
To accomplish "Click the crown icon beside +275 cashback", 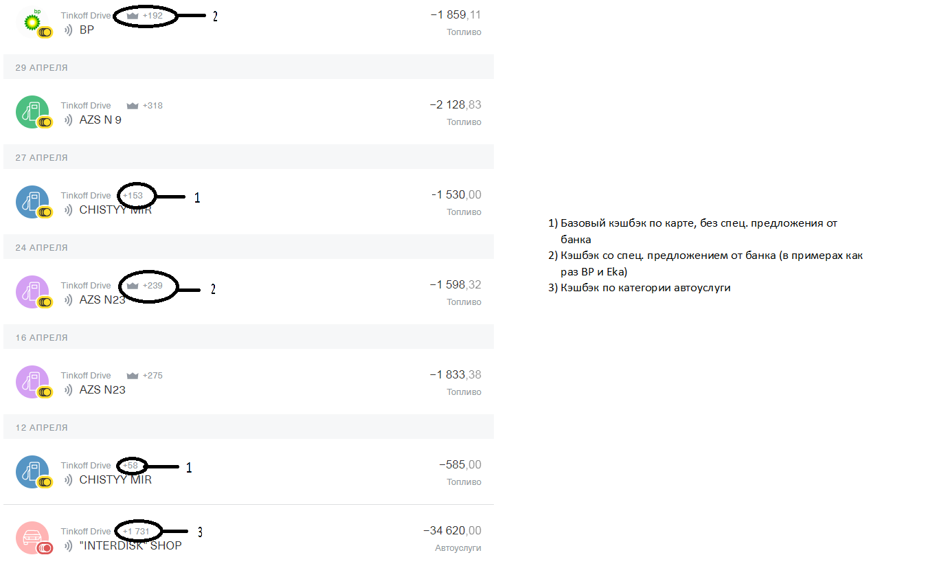I will click(x=133, y=376).
